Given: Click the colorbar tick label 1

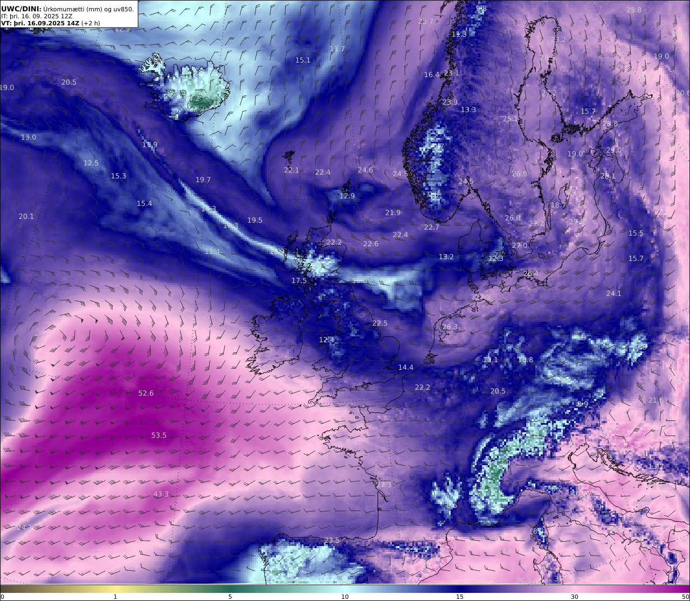Looking at the screenshot, I should 115,597.
